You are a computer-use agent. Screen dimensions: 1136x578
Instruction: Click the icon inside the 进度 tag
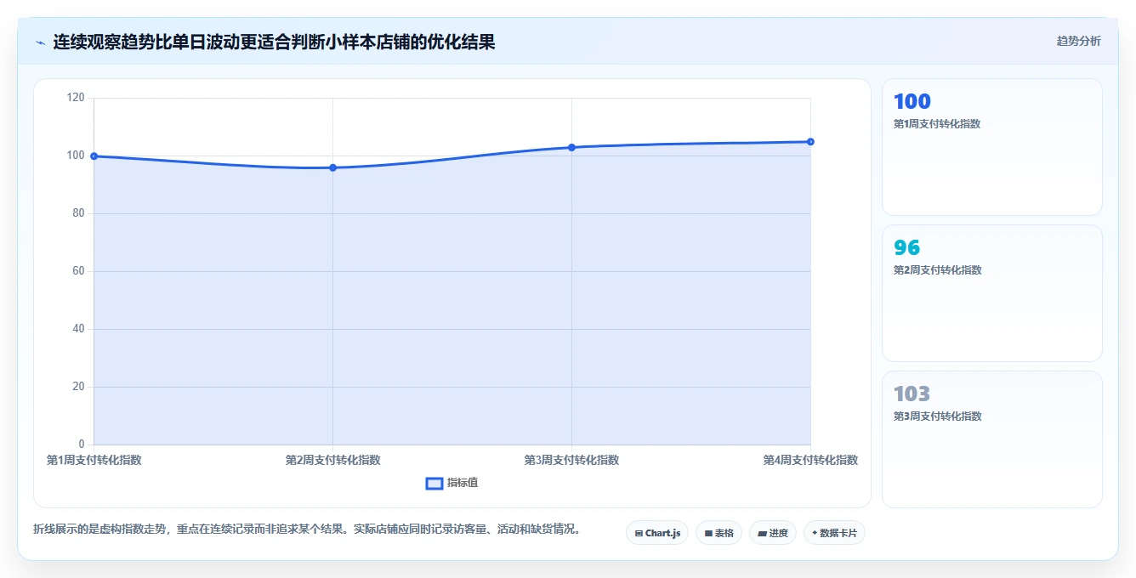pos(762,534)
